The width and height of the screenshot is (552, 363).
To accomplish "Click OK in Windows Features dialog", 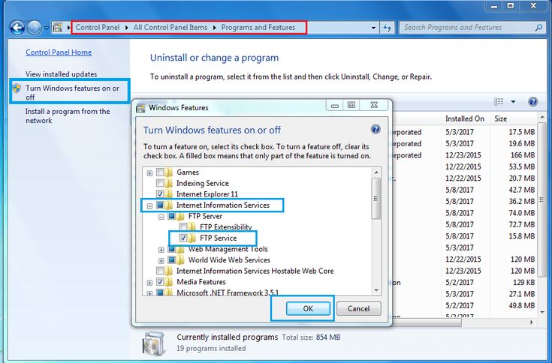I will (308, 308).
